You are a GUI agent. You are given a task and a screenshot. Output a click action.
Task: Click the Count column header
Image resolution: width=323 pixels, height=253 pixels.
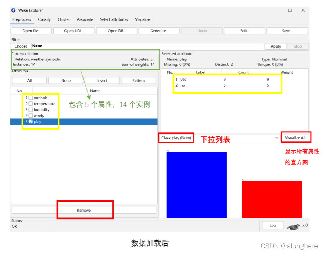coord(243,72)
